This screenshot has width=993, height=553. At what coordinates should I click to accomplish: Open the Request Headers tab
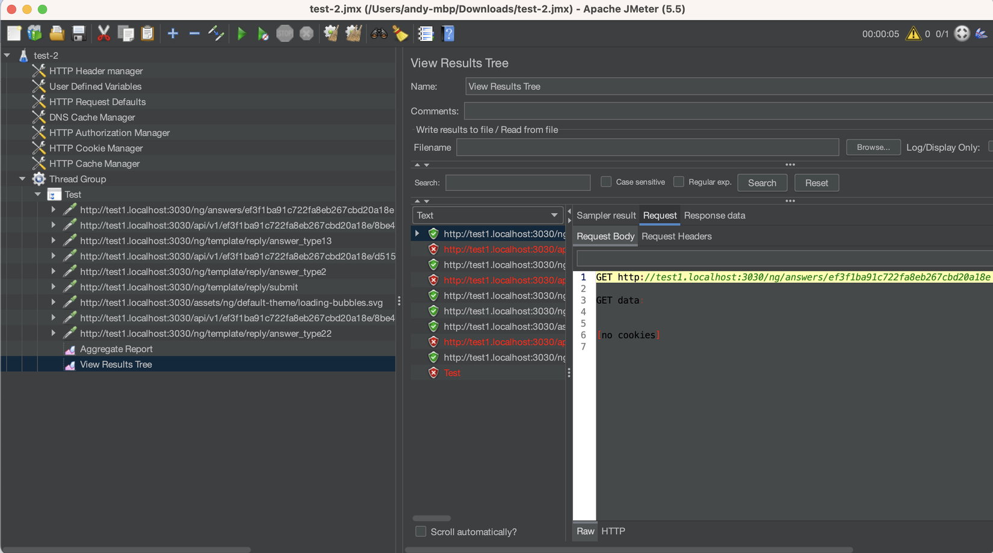pyautogui.click(x=676, y=236)
